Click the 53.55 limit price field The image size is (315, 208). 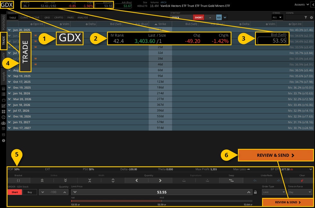click(x=162, y=192)
